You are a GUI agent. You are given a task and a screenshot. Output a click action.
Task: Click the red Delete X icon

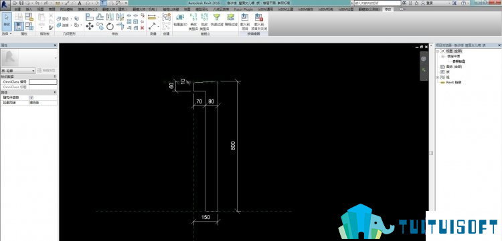(x=142, y=28)
